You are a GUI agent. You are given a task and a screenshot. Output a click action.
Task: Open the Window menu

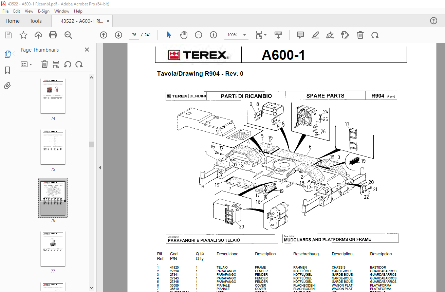pyautogui.click(x=62, y=11)
